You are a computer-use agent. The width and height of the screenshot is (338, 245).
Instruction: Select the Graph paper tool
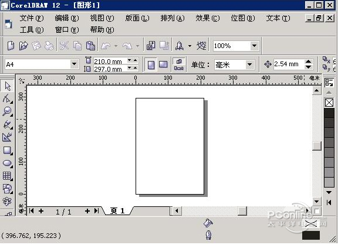pyautogui.click(x=7, y=176)
